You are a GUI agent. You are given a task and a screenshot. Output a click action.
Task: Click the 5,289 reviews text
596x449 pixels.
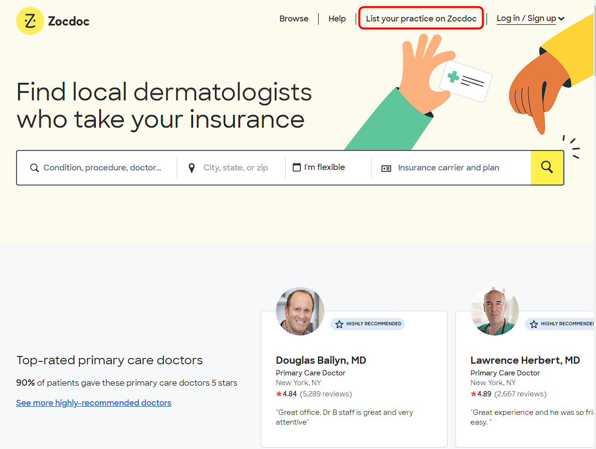[x=326, y=394]
